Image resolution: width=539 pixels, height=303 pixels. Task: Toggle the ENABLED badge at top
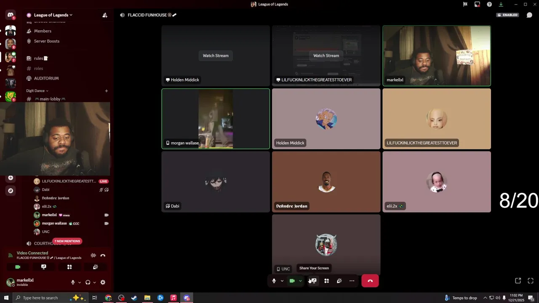click(507, 15)
